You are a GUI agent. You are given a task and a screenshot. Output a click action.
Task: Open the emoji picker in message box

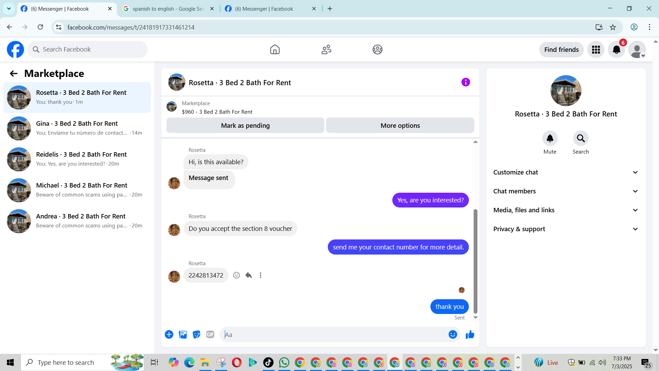click(x=453, y=335)
